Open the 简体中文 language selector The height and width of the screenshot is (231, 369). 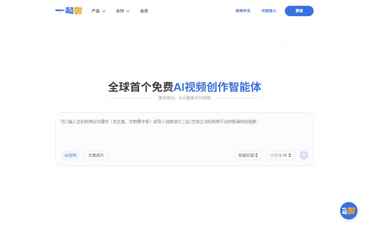pos(243,11)
